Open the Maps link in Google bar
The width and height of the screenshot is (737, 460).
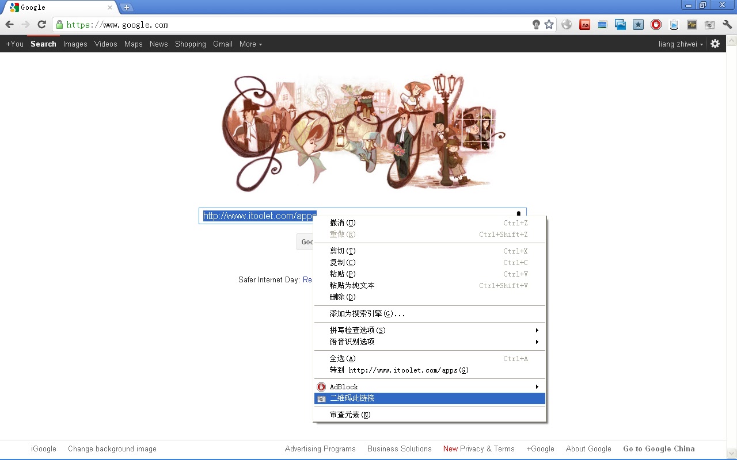click(x=134, y=44)
